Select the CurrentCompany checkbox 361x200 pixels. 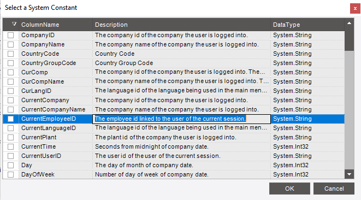pyautogui.click(x=10, y=100)
